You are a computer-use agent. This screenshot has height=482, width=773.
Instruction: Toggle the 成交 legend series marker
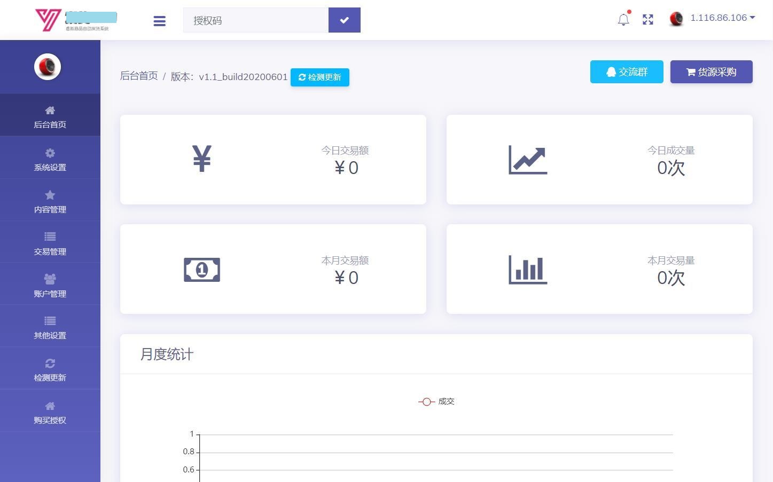[x=426, y=402]
